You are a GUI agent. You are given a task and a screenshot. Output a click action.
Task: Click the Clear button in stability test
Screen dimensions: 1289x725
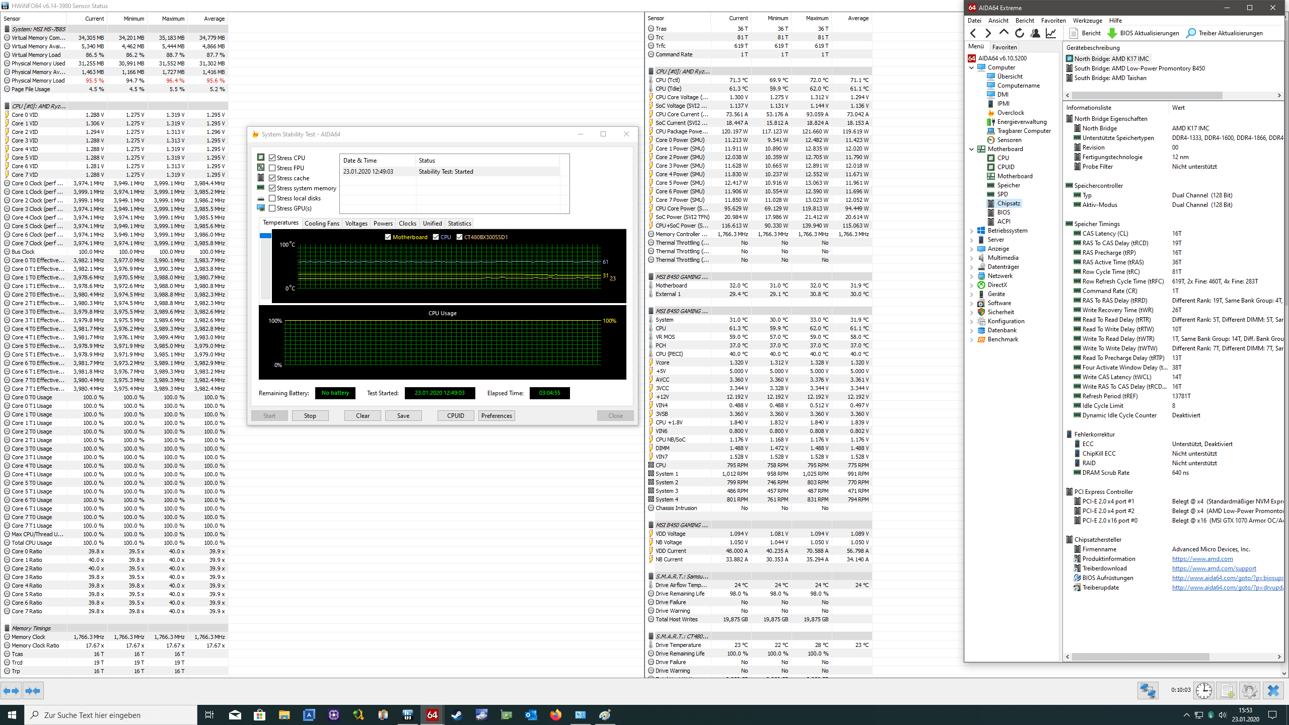[363, 416]
